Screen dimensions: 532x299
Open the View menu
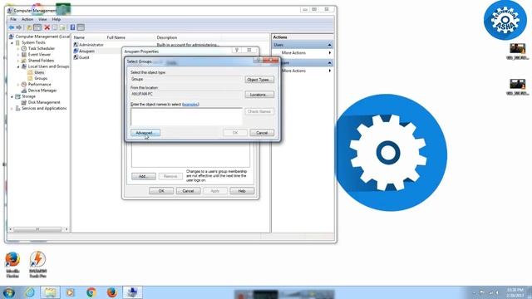pyautogui.click(x=42, y=19)
